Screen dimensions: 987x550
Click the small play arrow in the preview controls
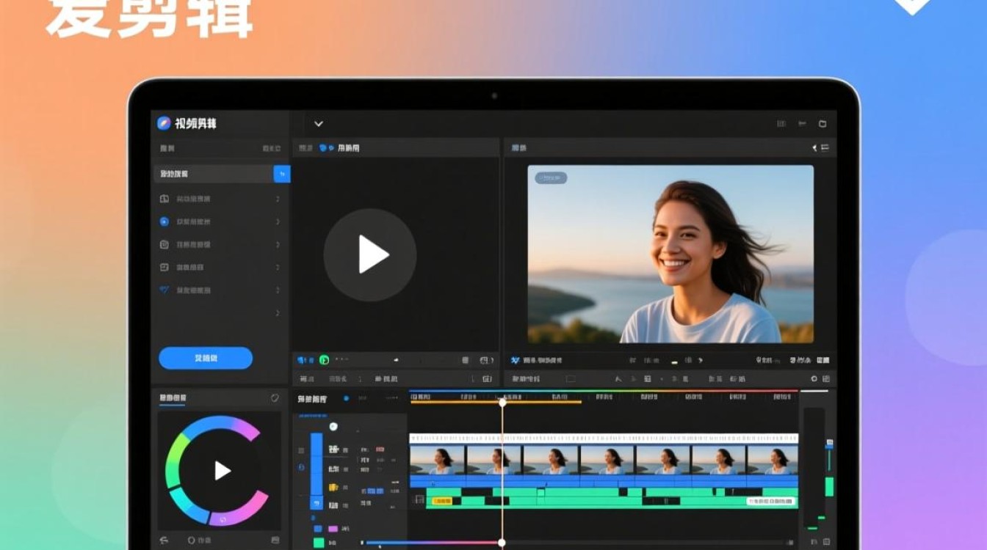tap(701, 360)
